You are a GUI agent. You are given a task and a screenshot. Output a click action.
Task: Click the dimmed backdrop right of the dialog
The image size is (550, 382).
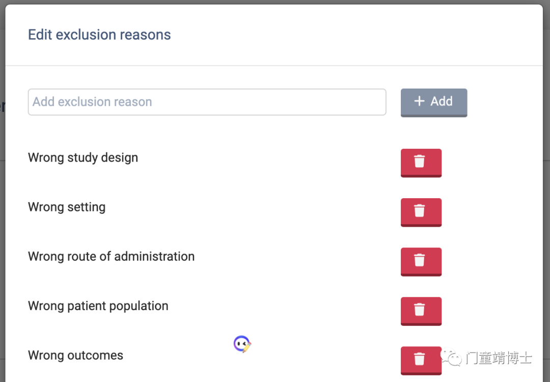click(x=546, y=204)
